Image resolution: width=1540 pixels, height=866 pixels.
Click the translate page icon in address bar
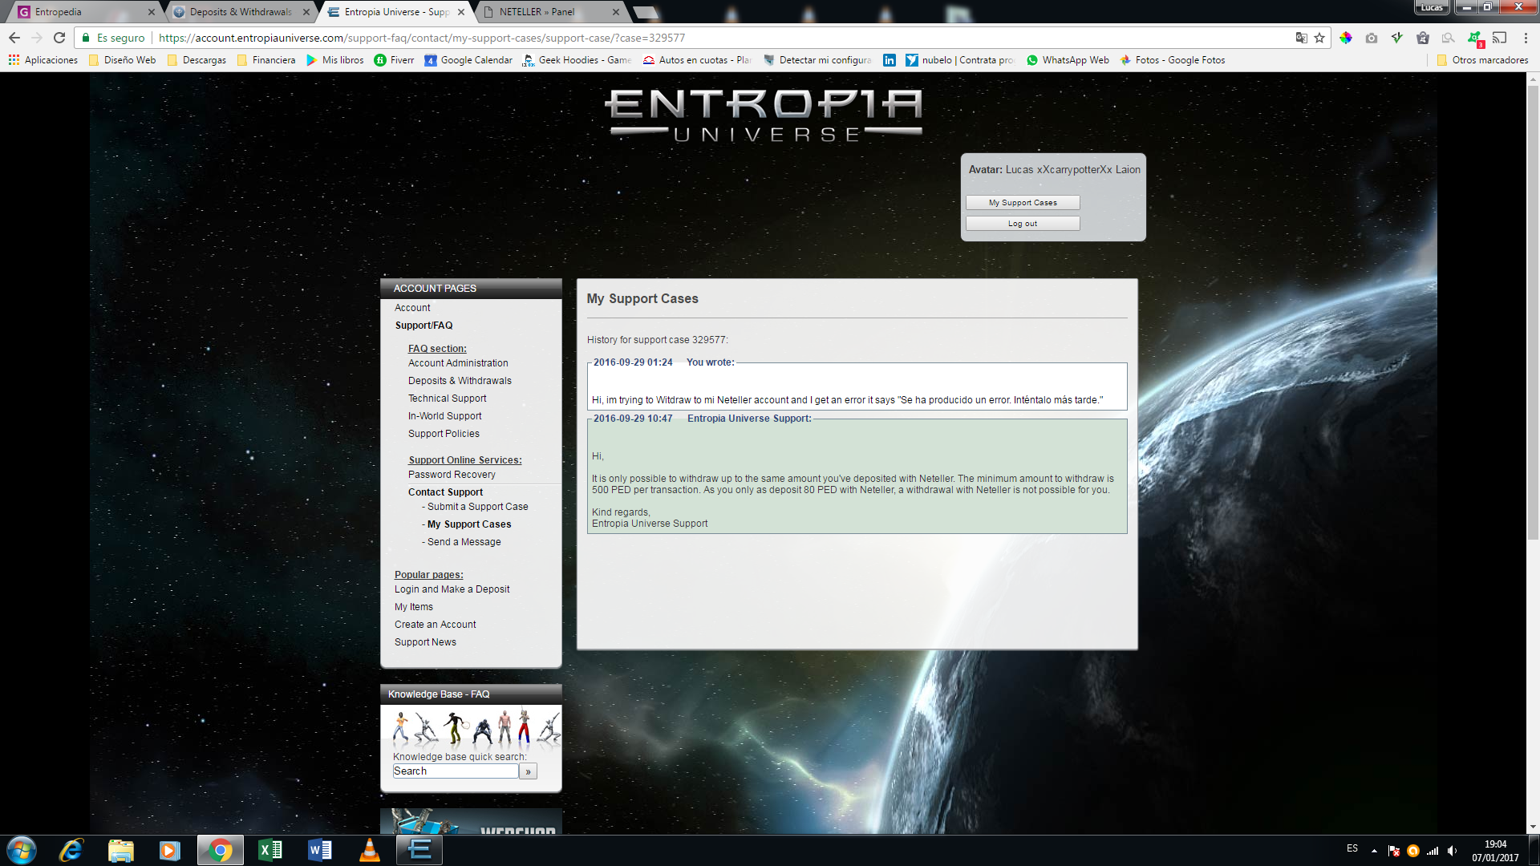tap(1301, 38)
